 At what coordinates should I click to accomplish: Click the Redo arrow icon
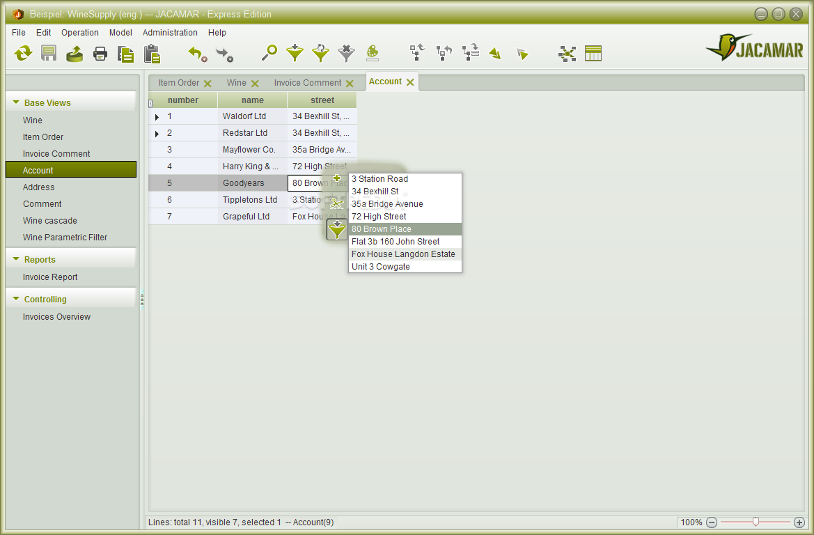[x=224, y=54]
